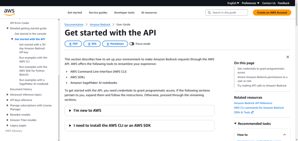Open the Preferences dropdown
The height and width of the screenshot is (141, 298).
251,3
